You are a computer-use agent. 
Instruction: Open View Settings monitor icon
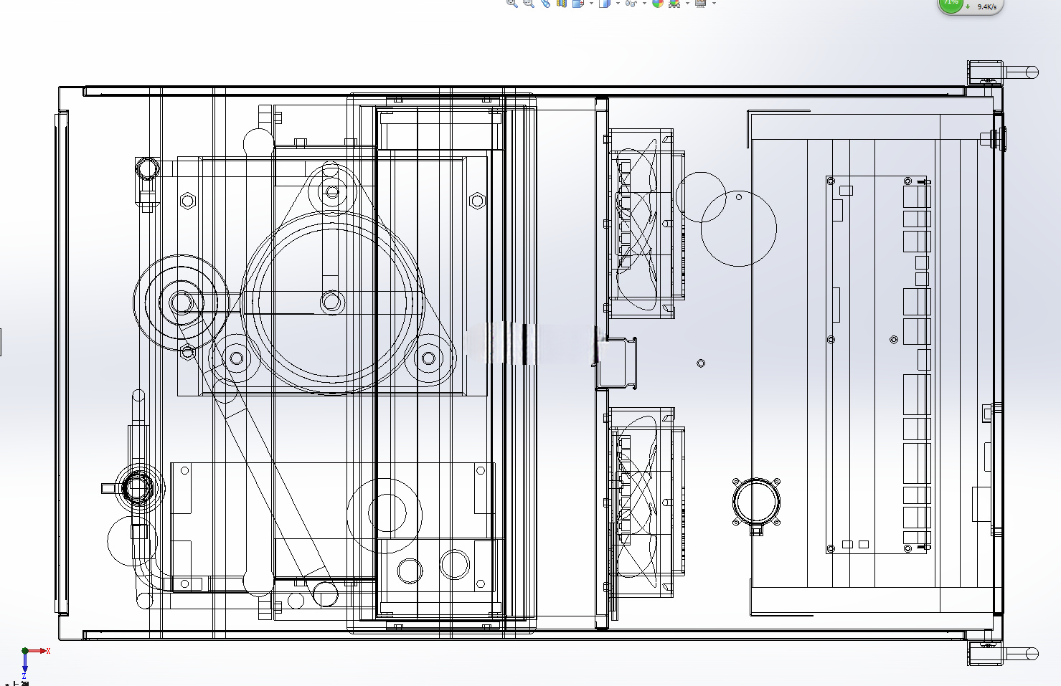tap(701, 3)
